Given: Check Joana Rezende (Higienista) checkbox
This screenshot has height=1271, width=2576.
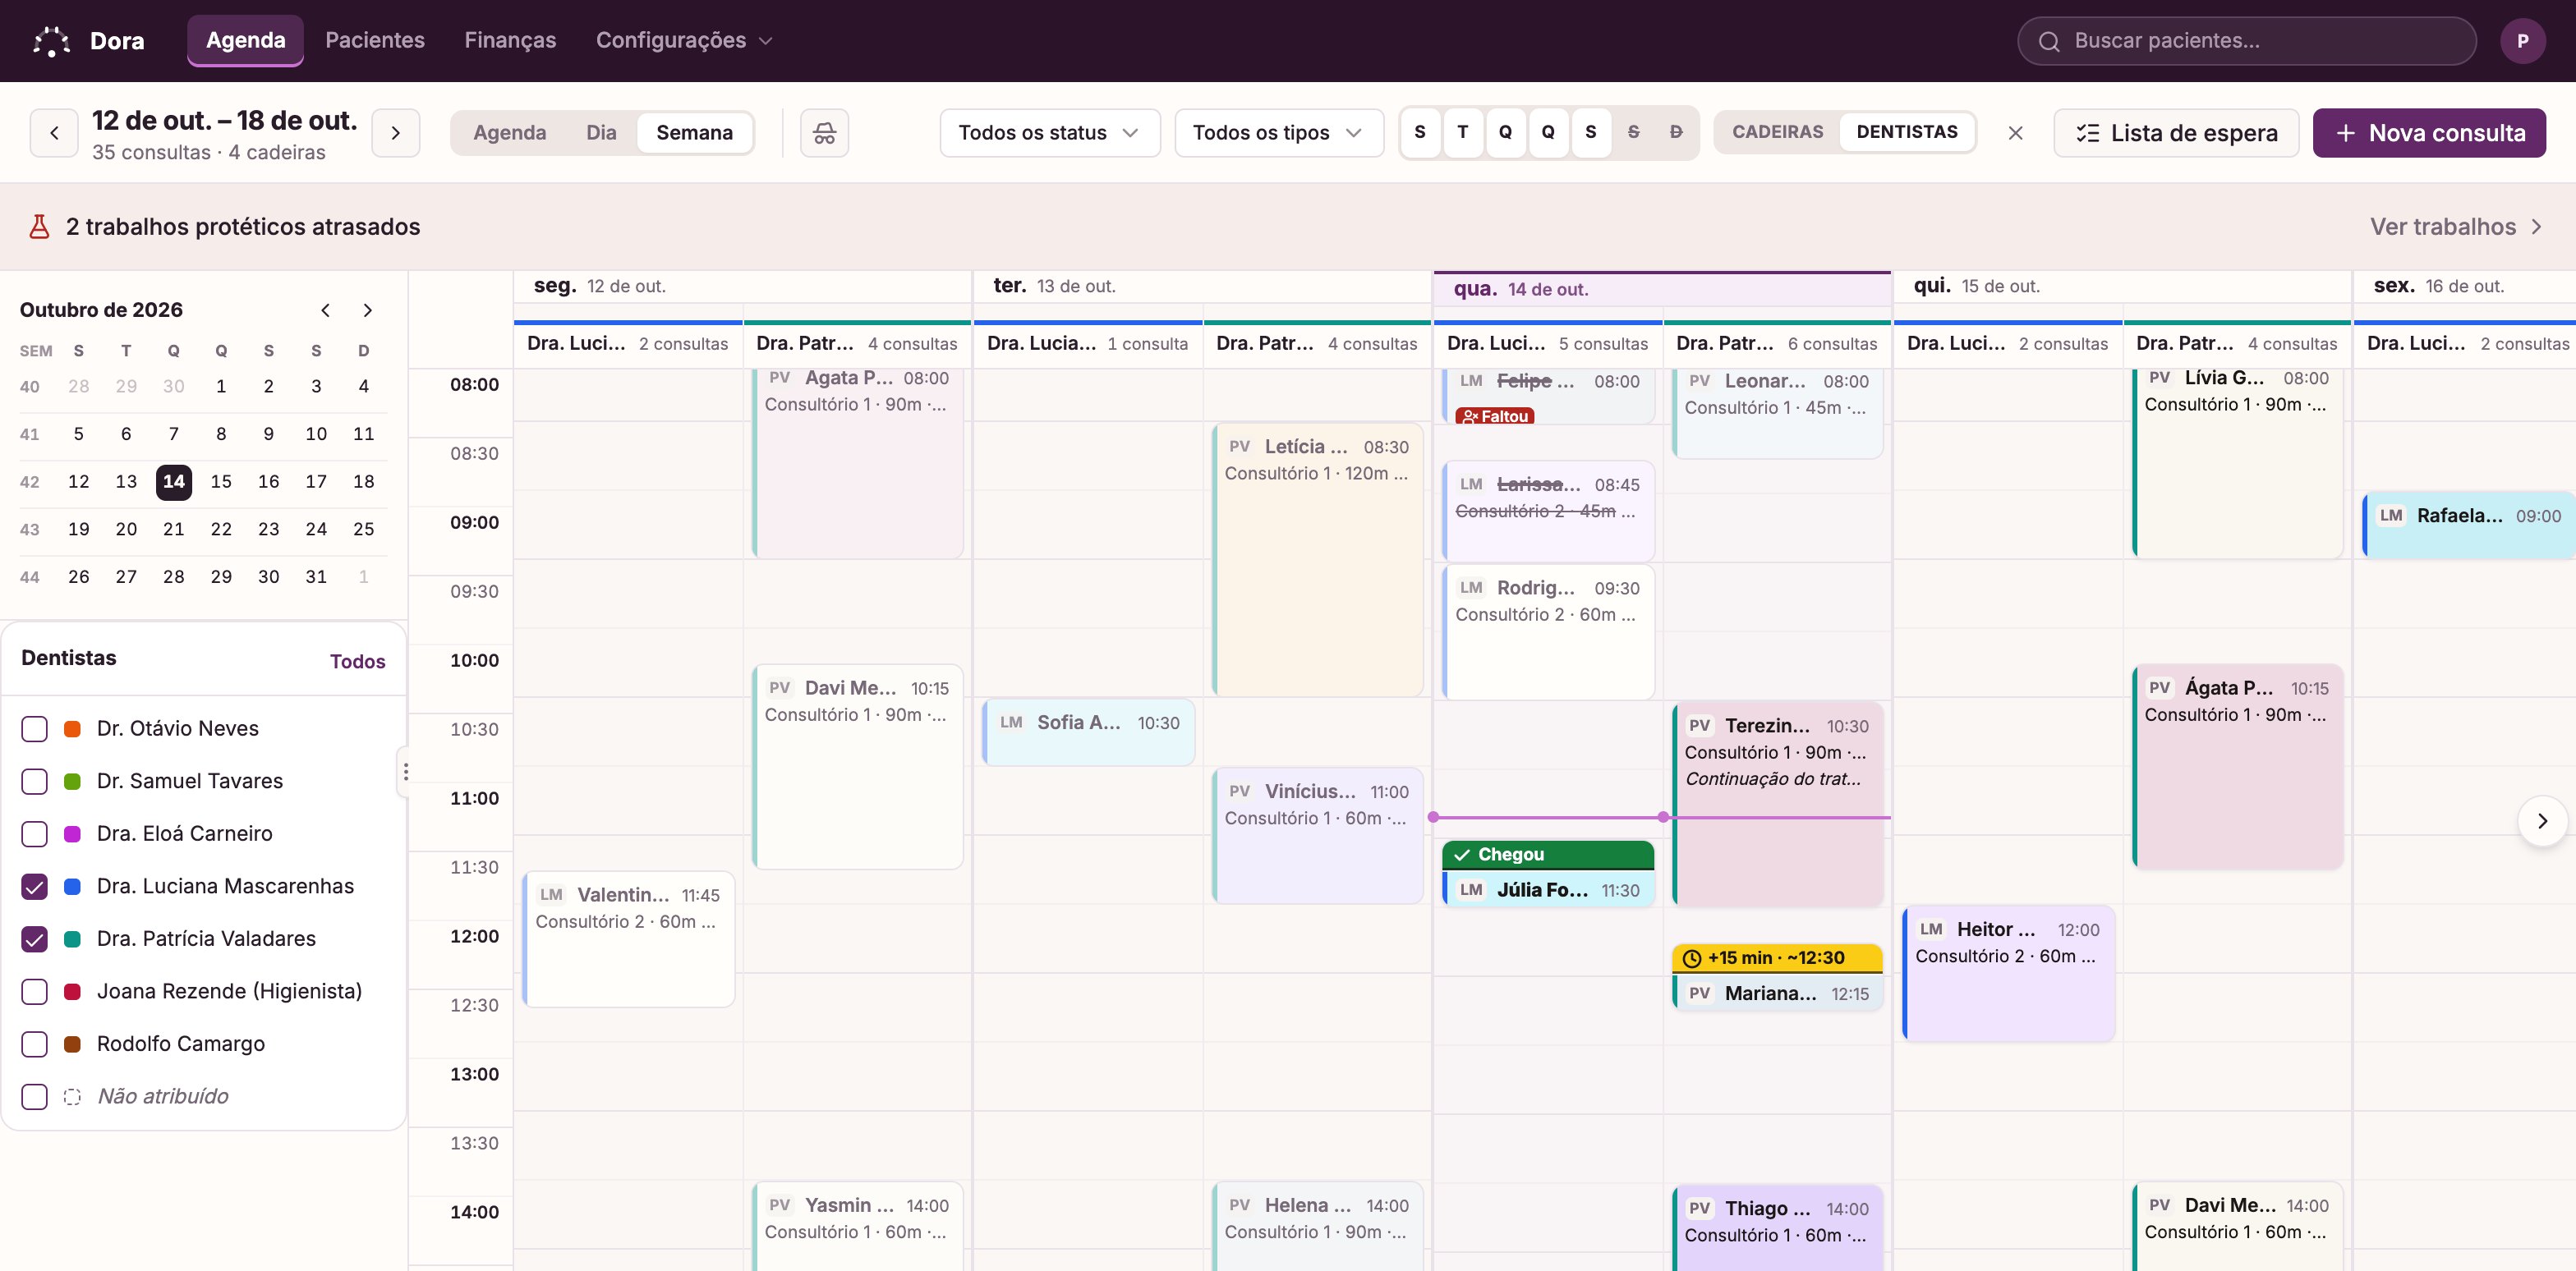Looking at the screenshot, I should 35,991.
